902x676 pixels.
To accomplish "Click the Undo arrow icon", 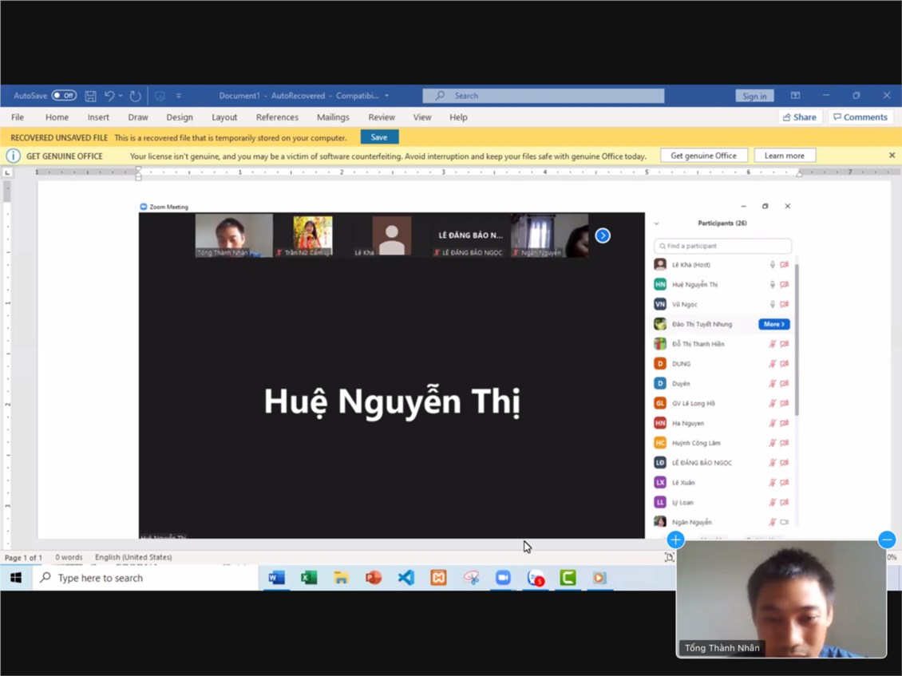I will 109,96.
